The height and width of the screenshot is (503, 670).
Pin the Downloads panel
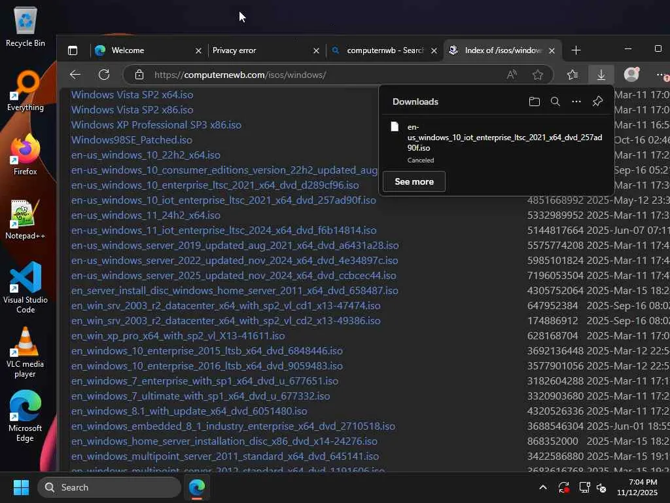pos(597,102)
